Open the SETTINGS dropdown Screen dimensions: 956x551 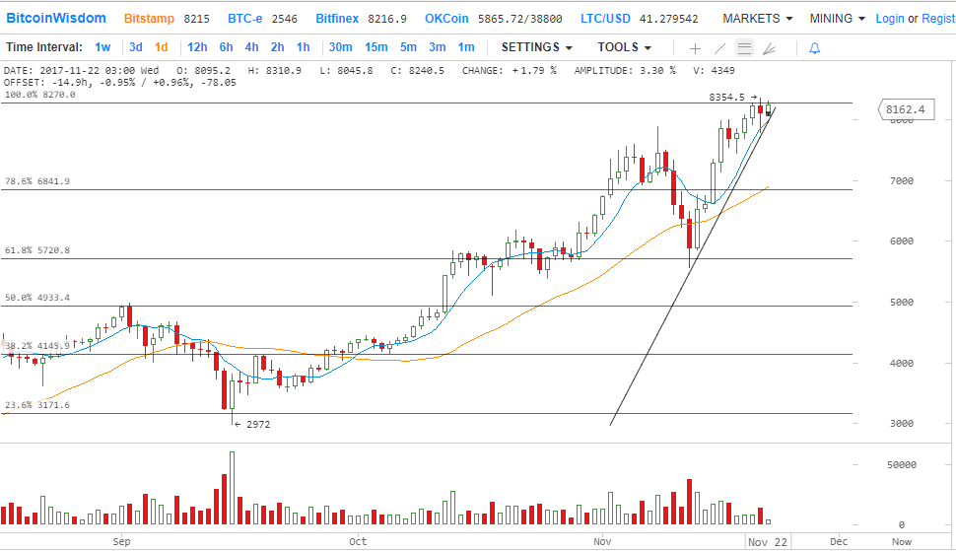[x=536, y=47]
